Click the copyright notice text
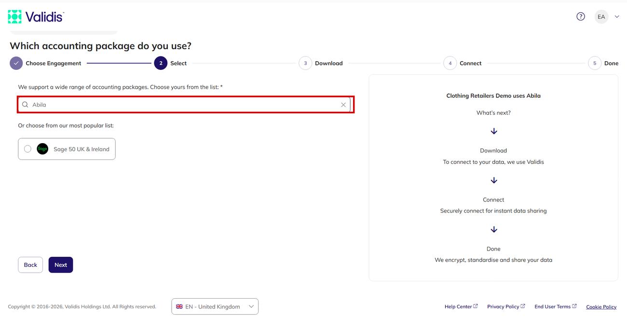This screenshot has height=318, width=627. [82, 306]
